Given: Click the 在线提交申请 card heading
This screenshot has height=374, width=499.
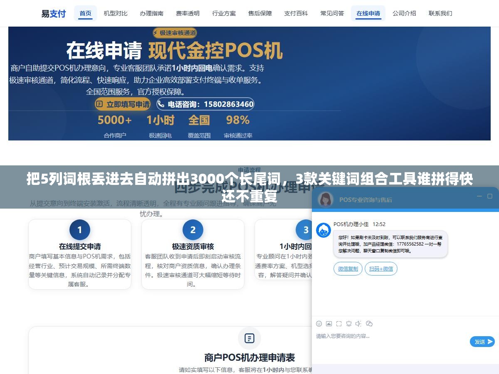Looking at the screenshot, I should click(x=80, y=246).
